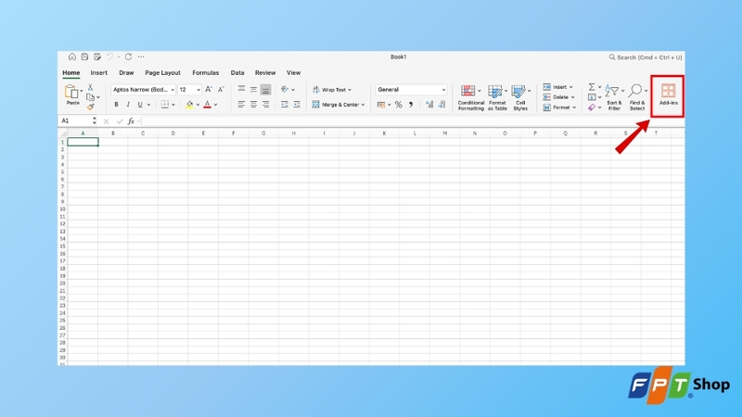This screenshot has height=417, width=742.
Task: Open the more options ellipsis in title bar
Action: pyautogui.click(x=141, y=57)
